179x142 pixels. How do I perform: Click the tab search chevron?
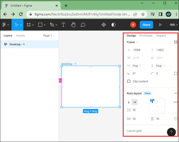pyautogui.click(x=142, y=3)
